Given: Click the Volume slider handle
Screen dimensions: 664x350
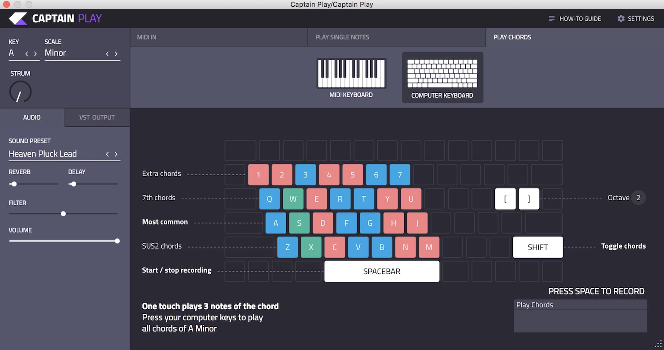Looking at the screenshot, I should tap(117, 241).
